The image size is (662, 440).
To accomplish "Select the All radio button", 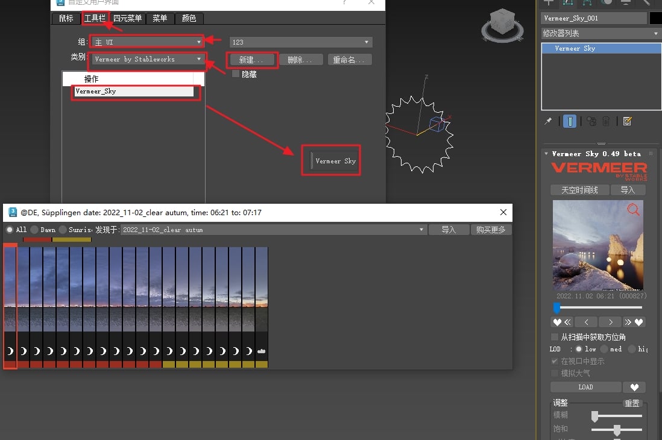I will pyautogui.click(x=10, y=230).
